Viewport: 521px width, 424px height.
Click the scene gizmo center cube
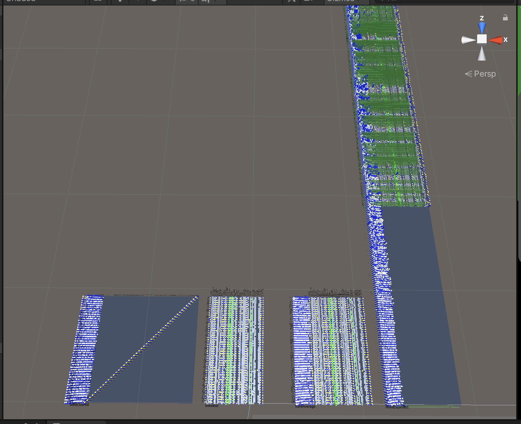(x=482, y=39)
